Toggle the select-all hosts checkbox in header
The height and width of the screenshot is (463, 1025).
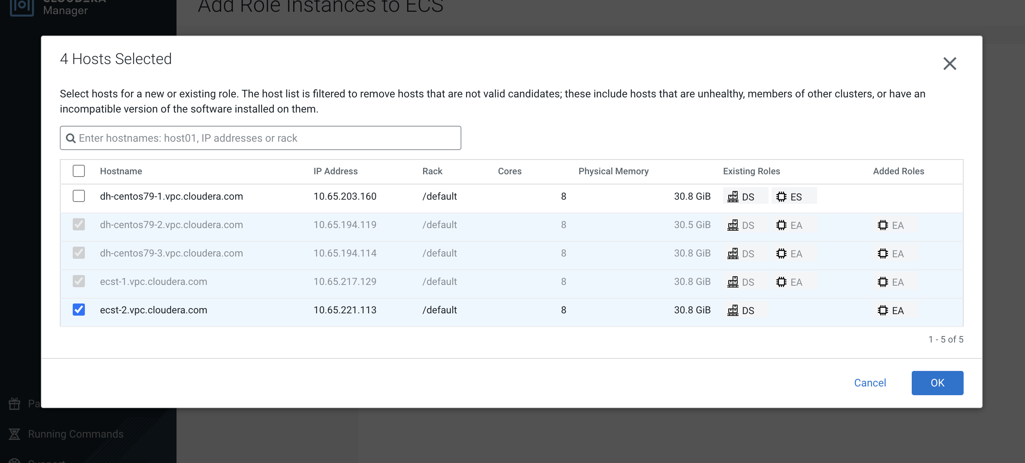pyautogui.click(x=79, y=171)
